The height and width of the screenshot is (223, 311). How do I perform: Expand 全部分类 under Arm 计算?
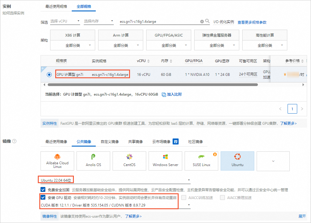tap(121, 45)
